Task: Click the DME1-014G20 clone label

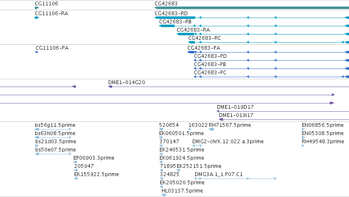Action: tap(127, 82)
